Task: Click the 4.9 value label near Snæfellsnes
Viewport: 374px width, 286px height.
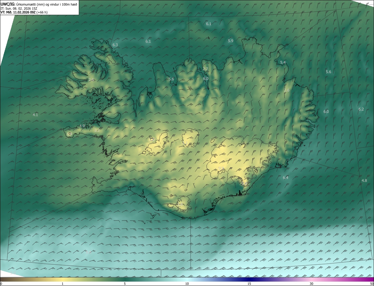Action: pyautogui.click(x=82, y=126)
